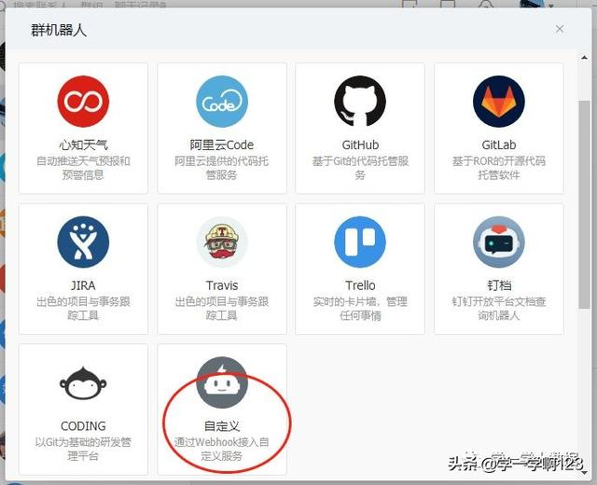Click description 基于ROR的开源代码托管软件
This screenshot has width=597, height=485.
coord(499,168)
